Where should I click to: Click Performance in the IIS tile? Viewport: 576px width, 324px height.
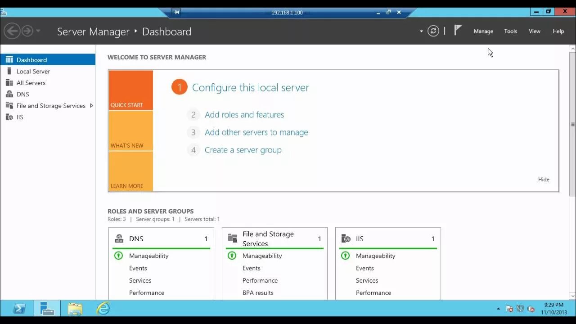coord(373,292)
